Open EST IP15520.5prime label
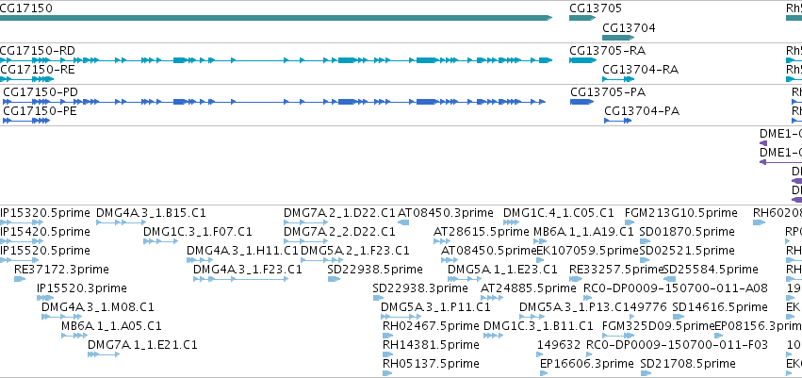Image resolution: width=802 pixels, height=378 pixels. [44, 251]
